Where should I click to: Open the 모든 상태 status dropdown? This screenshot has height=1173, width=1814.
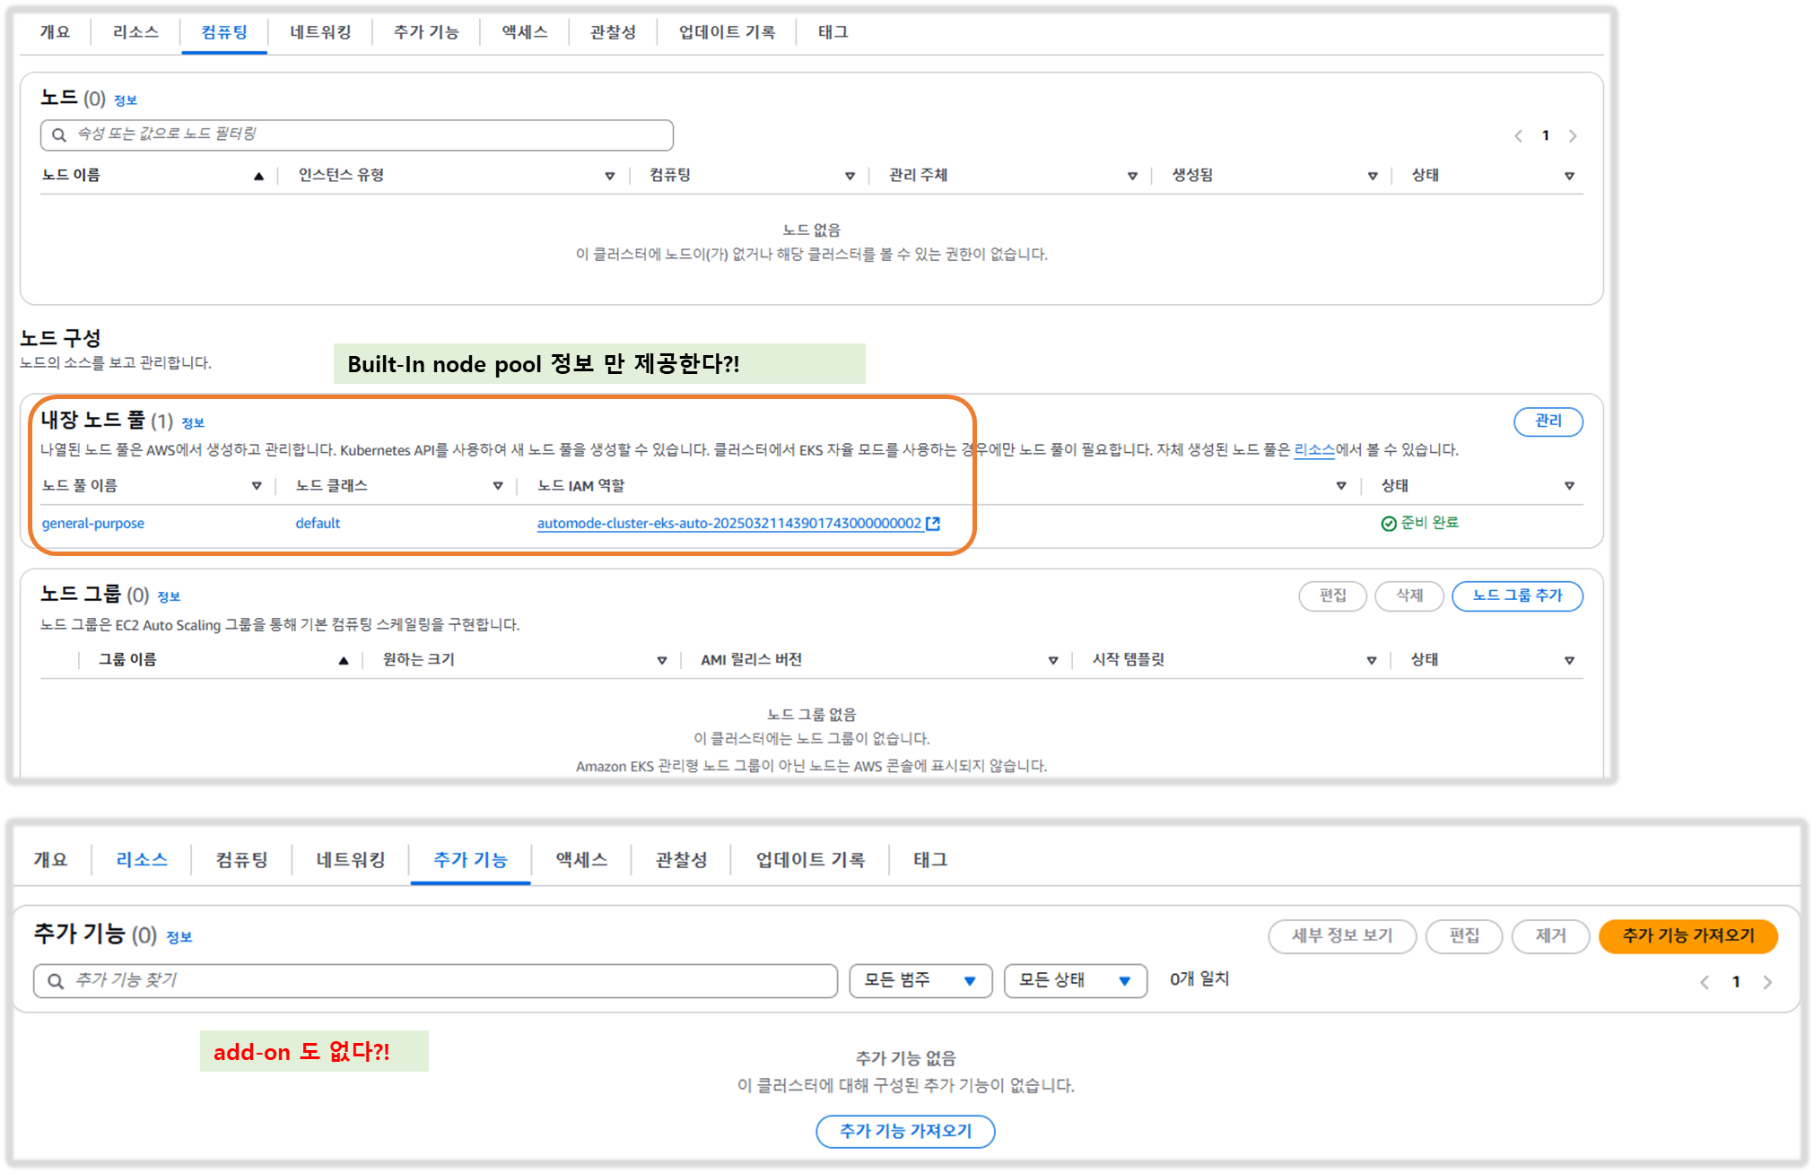click(x=1075, y=980)
